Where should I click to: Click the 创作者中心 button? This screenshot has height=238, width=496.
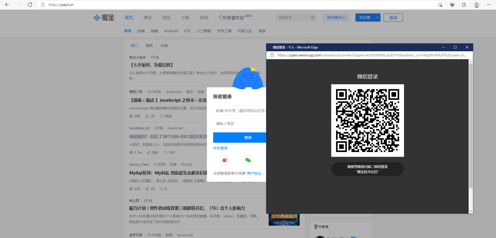[336, 18]
